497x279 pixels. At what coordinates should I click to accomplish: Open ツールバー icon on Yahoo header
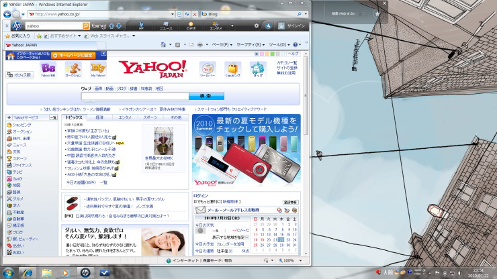click(x=208, y=70)
